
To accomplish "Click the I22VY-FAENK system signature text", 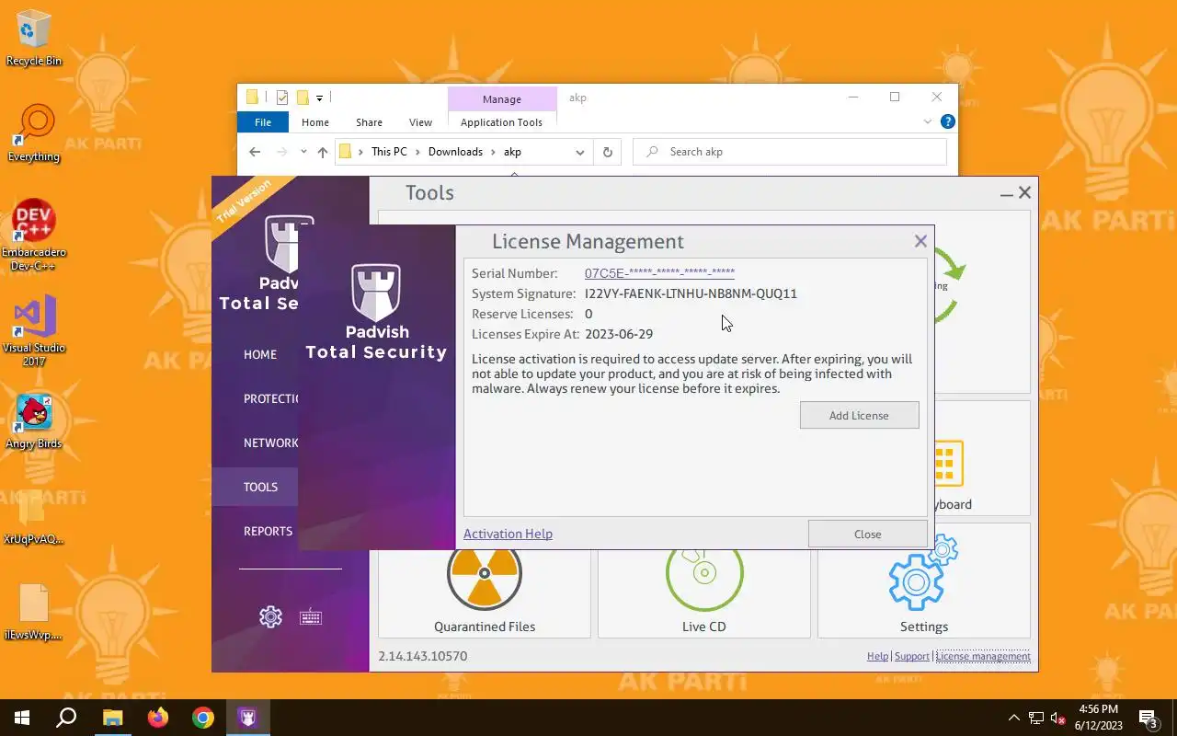I will point(691,293).
